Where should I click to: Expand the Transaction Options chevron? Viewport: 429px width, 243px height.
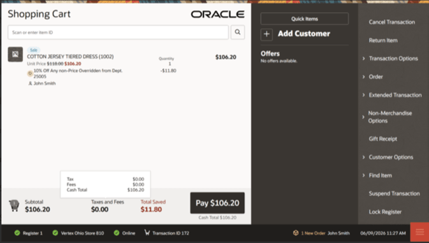coord(363,58)
